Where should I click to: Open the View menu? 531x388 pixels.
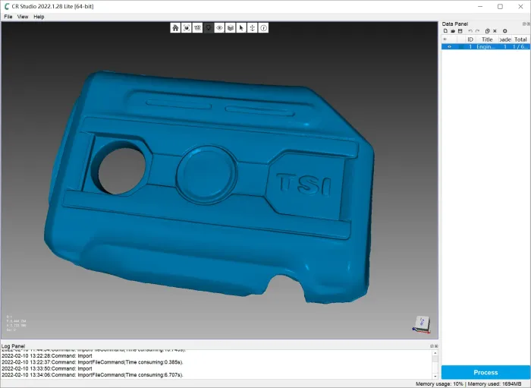tap(23, 17)
